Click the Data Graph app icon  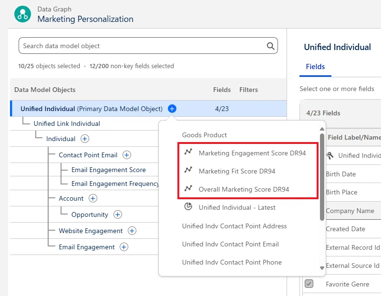click(22, 14)
